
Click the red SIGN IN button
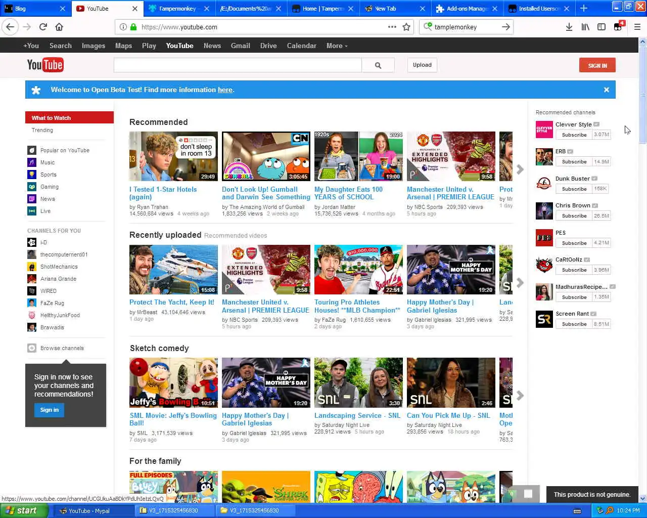click(x=597, y=65)
